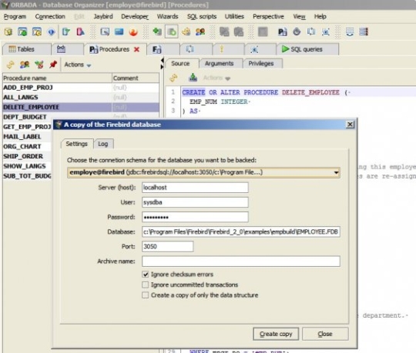Select ADD_EMP_PROJ in the procedure list
The height and width of the screenshot is (353, 416).
[81, 88]
